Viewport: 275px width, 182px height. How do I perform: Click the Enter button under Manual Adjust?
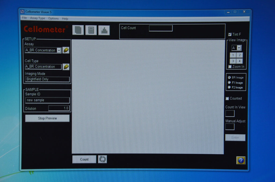pyautogui.click(x=235, y=138)
